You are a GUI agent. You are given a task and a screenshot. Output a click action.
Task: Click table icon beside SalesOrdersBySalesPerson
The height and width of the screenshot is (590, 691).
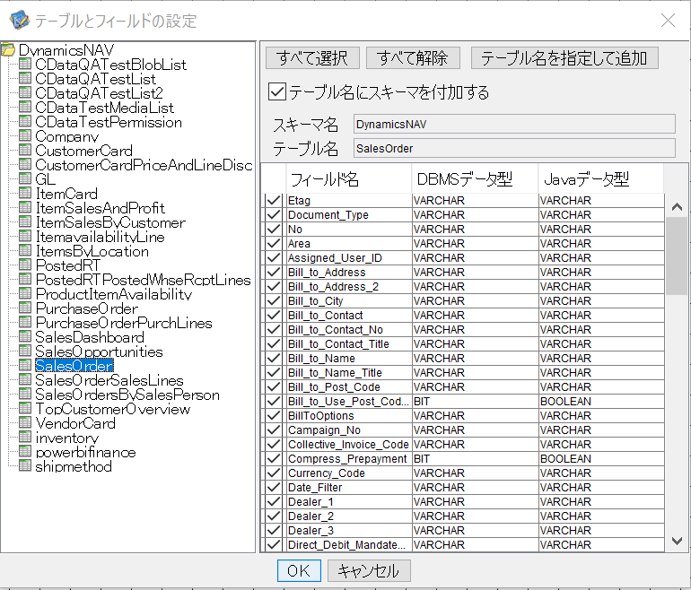tap(25, 394)
